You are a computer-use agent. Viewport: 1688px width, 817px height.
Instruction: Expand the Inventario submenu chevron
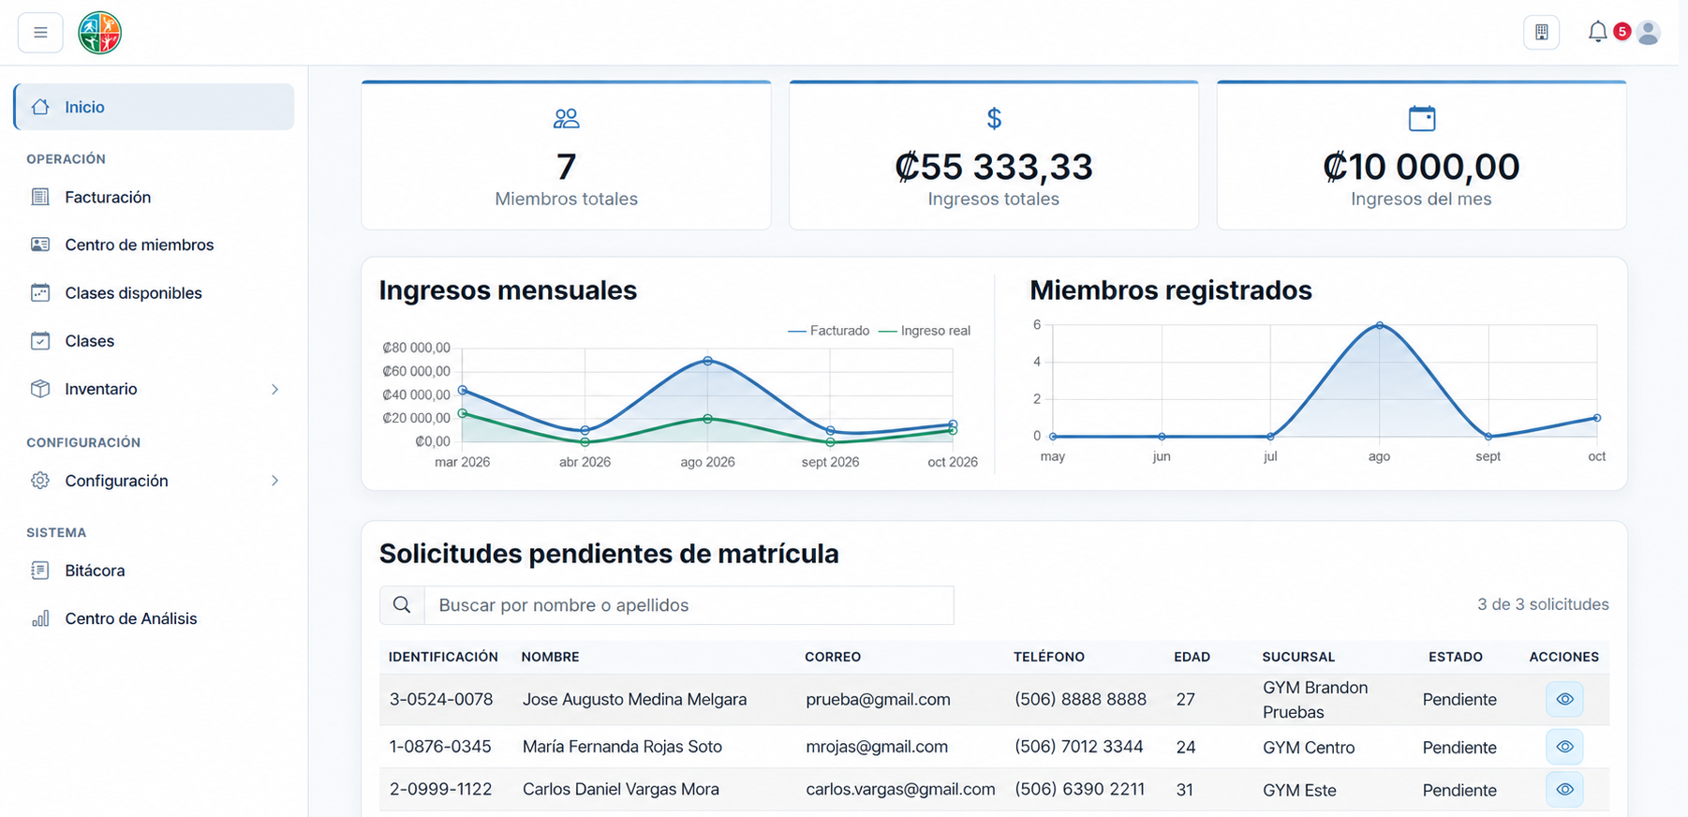274,389
